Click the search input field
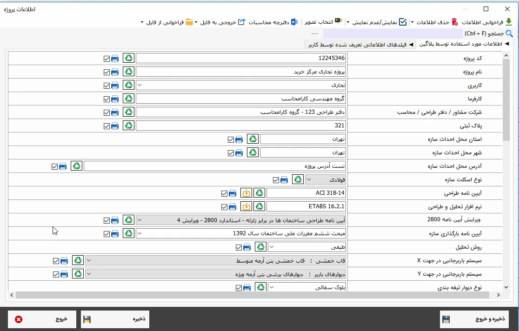Screen dimensions: 519x331 tap(393, 33)
